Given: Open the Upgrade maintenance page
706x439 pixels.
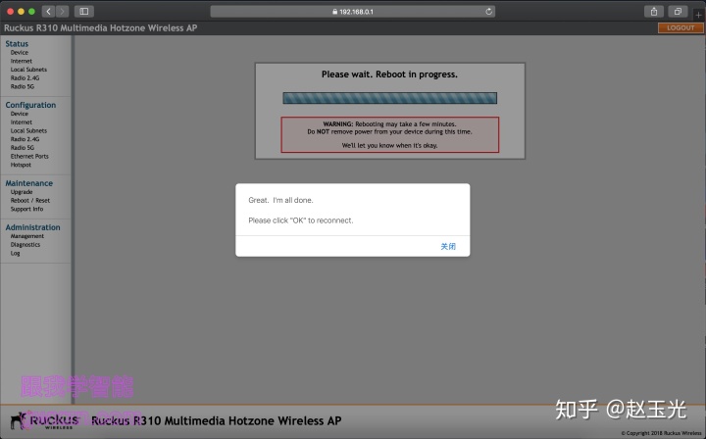Looking at the screenshot, I should pyautogui.click(x=22, y=192).
